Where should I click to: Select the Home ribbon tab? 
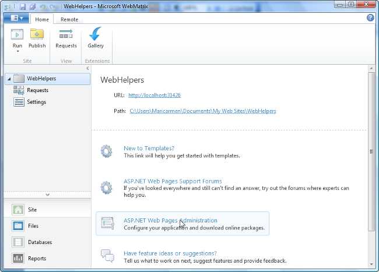(42, 19)
